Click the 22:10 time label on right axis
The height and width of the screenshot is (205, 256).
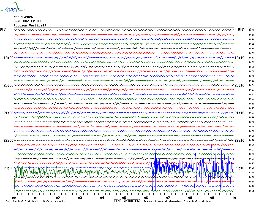[239, 141]
